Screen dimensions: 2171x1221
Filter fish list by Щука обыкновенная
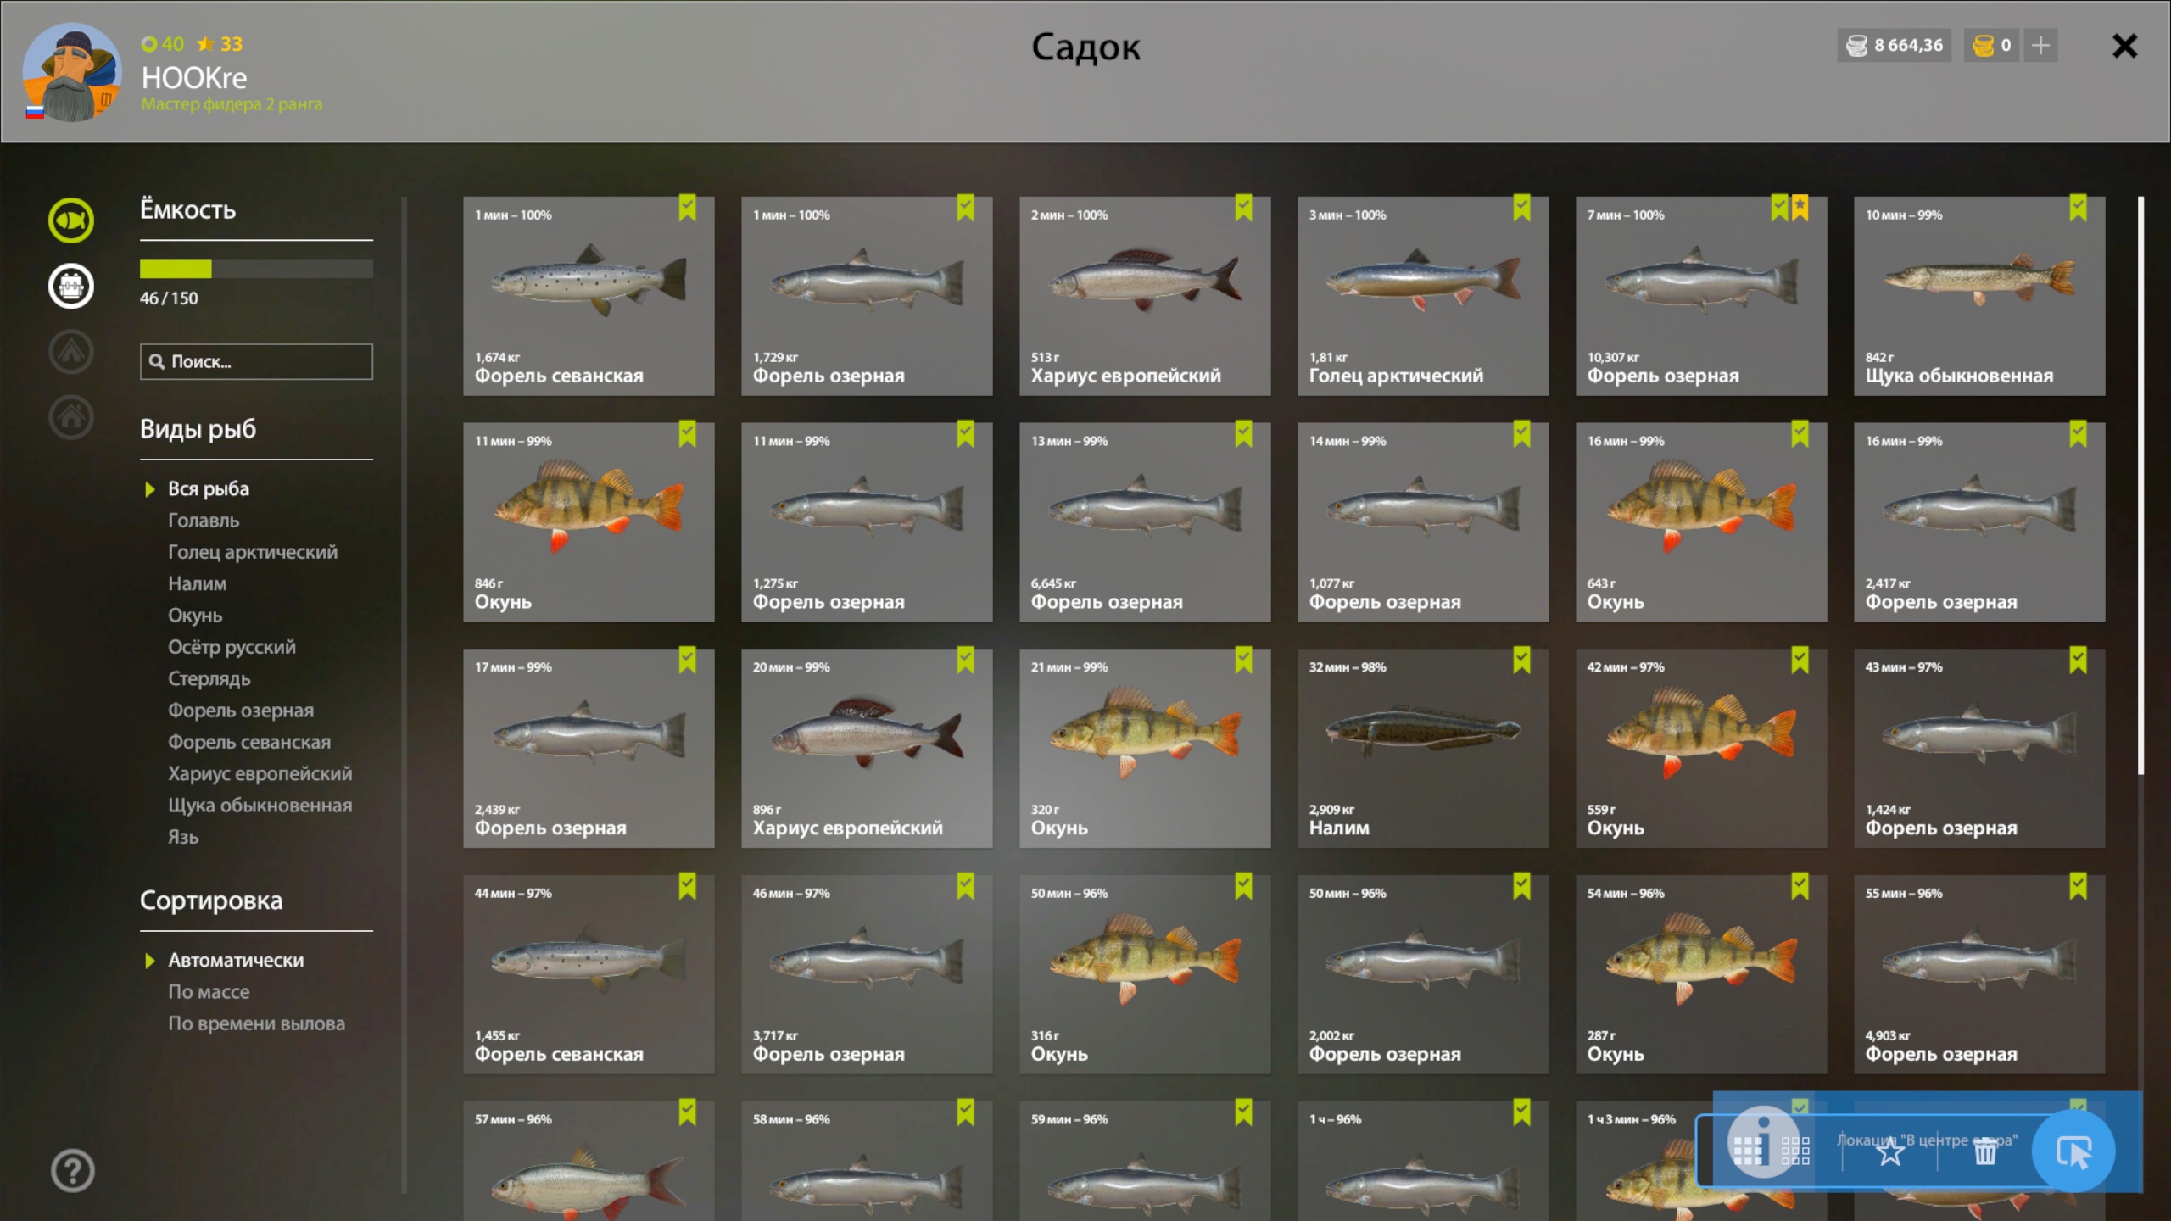260,806
